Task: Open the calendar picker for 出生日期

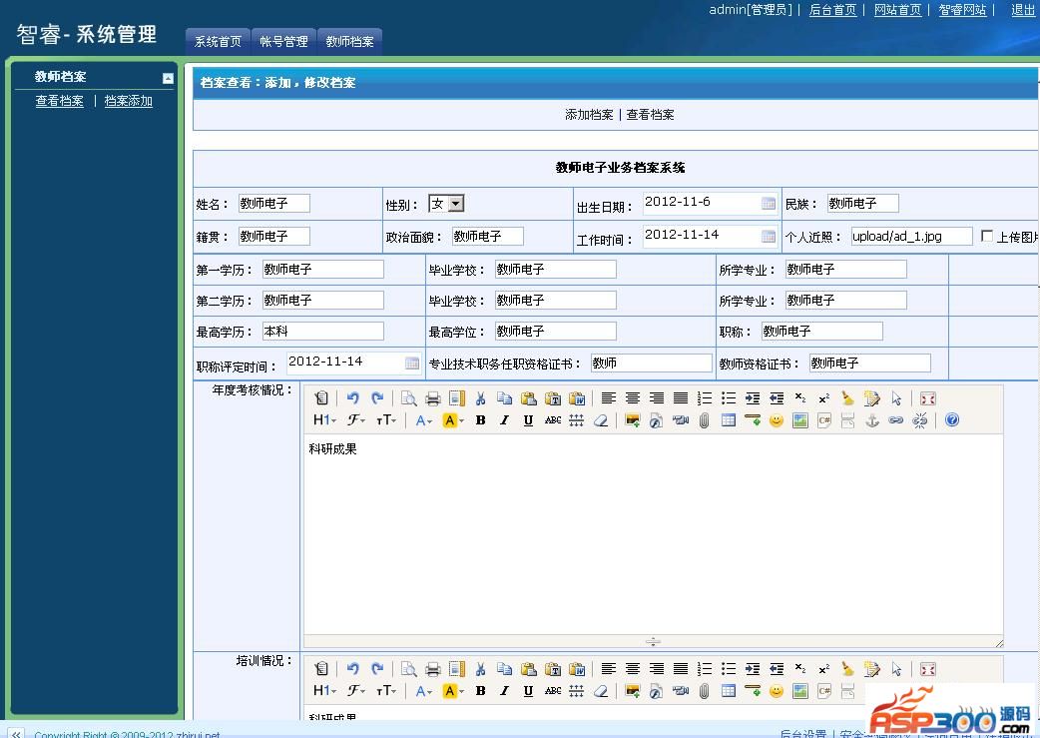Action: pos(768,203)
